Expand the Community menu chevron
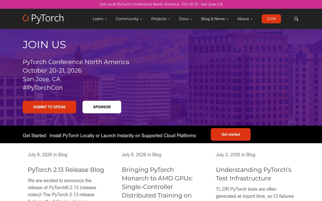This screenshot has width=322, height=201. coord(141,19)
